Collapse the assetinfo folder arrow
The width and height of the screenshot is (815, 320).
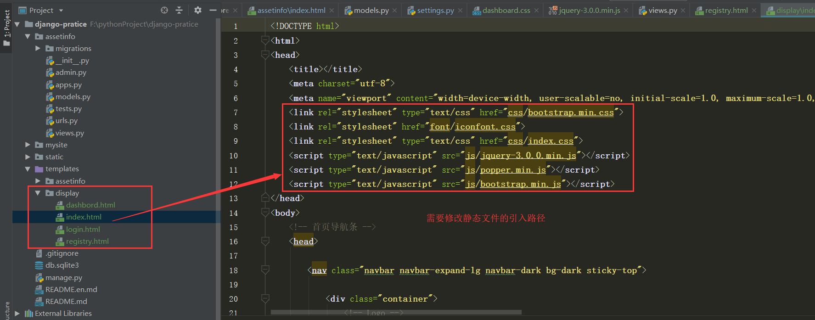(x=28, y=36)
